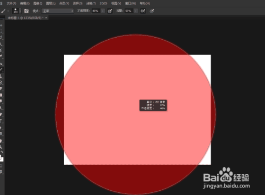Expand the tool preset picker arrow
This screenshot has height=195, width=265.
tap(8, 11)
